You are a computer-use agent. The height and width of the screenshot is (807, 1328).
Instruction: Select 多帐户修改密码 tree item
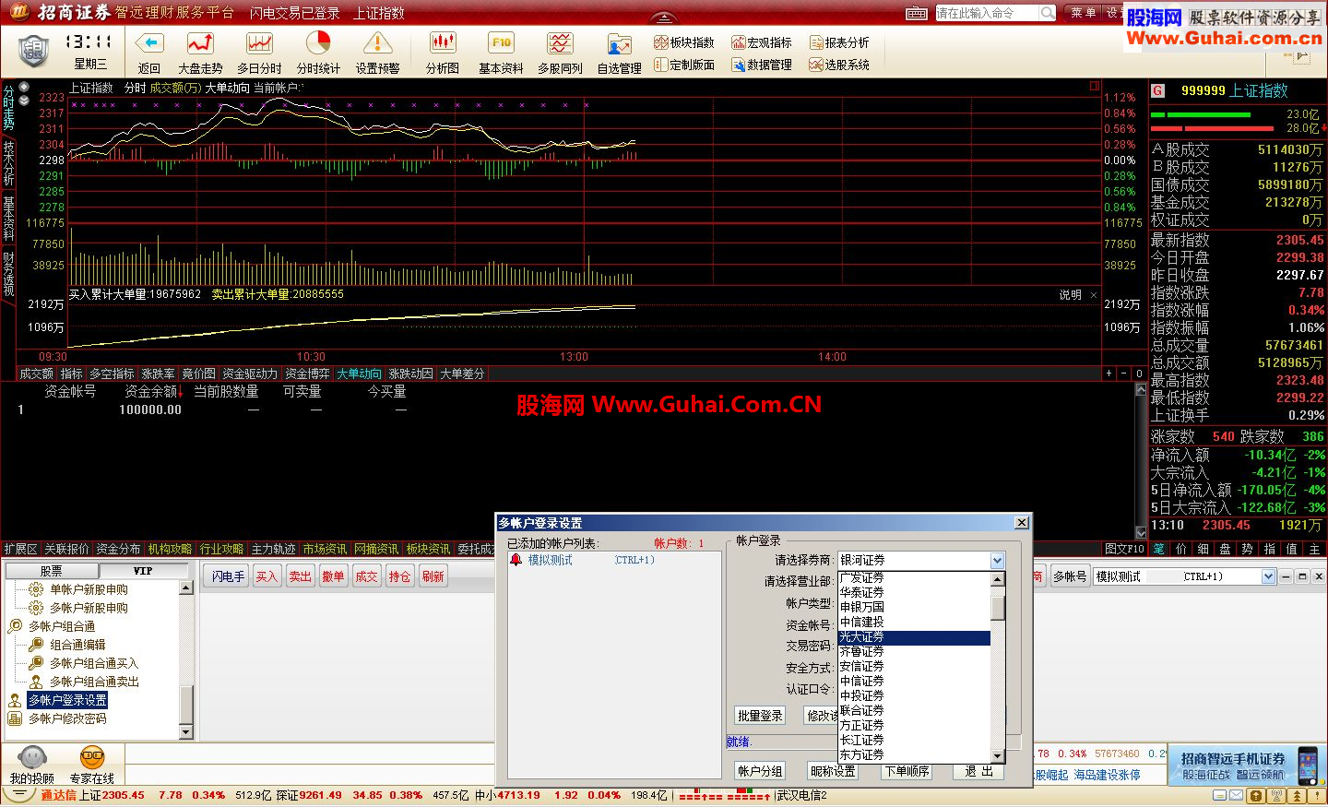click(67, 718)
